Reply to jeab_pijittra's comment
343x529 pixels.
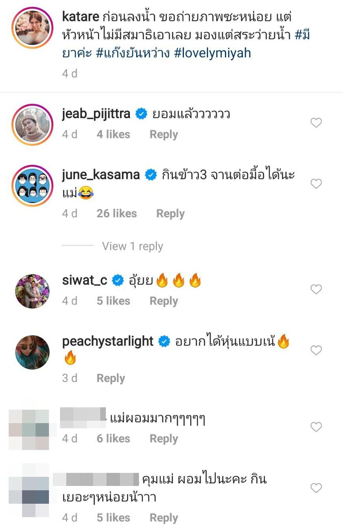click(164, 135)
